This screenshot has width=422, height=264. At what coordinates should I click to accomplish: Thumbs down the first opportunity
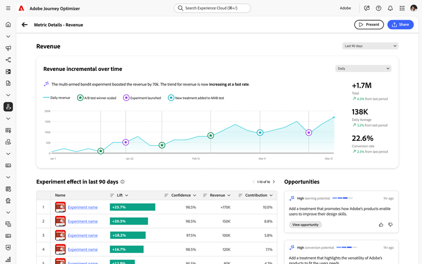coord(390,225)
